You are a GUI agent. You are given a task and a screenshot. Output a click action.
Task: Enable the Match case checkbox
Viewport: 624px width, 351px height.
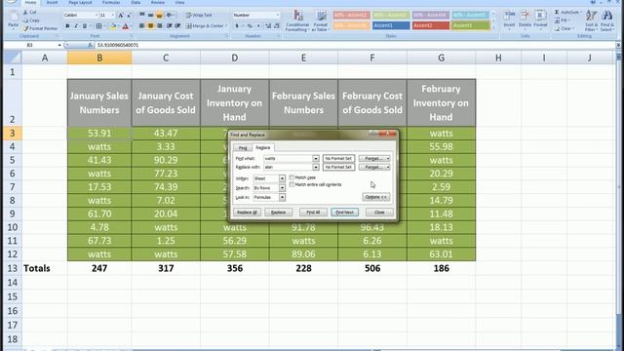pos(292,177)
